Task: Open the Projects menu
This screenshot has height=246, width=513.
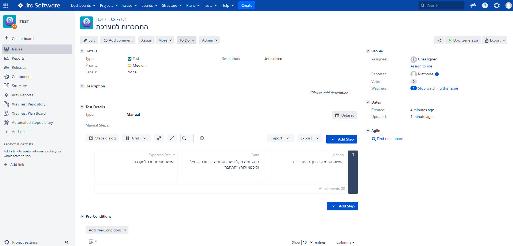Action: tap(109, 5)
